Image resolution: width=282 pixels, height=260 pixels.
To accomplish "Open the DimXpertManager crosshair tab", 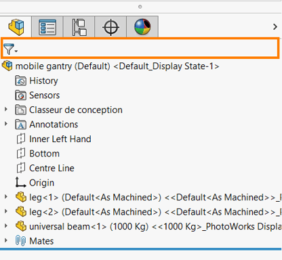I will click(110, 27).
